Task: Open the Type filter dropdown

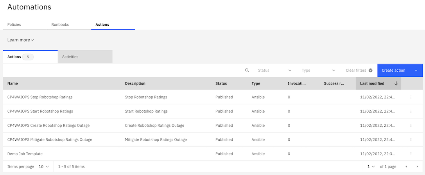Action: coord(318,71)
